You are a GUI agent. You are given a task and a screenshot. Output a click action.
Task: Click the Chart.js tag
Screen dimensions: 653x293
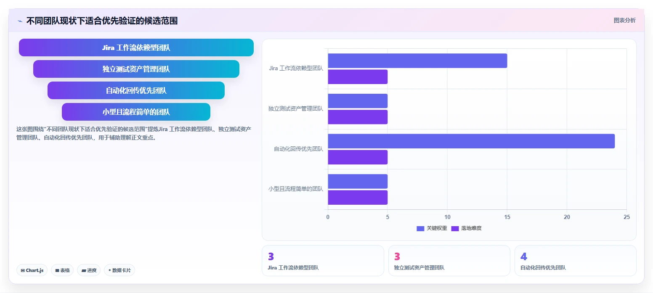tap(32, 270)
